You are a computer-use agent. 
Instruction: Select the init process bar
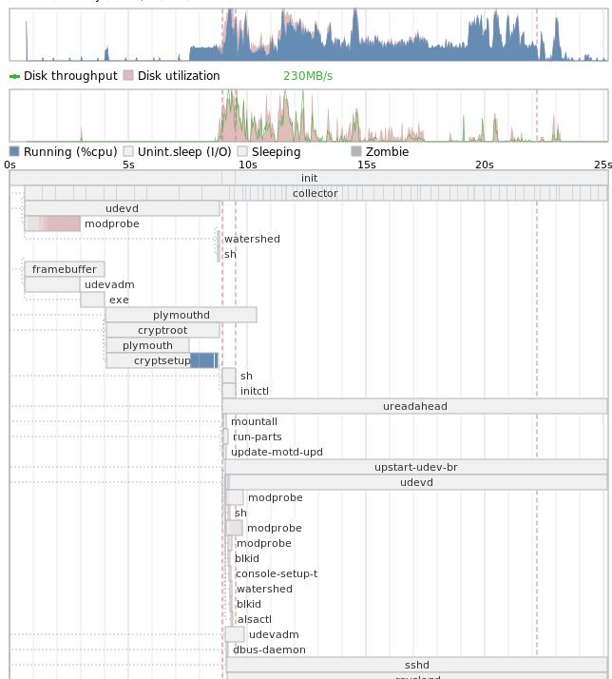(x=309, y=178)
